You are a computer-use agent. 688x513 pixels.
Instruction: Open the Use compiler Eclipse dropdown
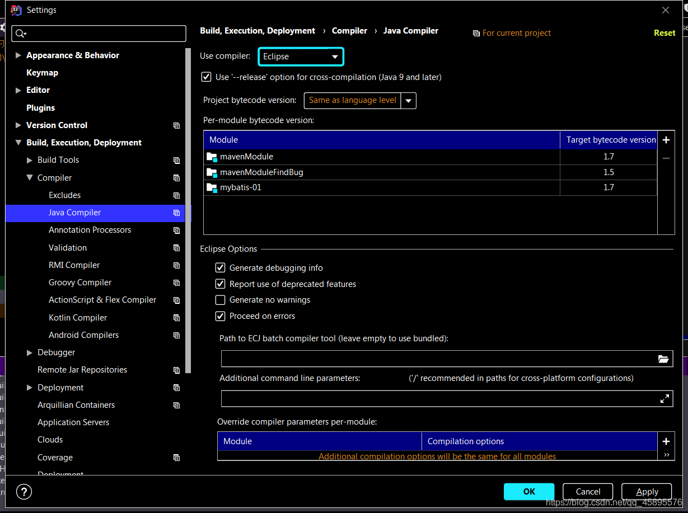[301, 57]
